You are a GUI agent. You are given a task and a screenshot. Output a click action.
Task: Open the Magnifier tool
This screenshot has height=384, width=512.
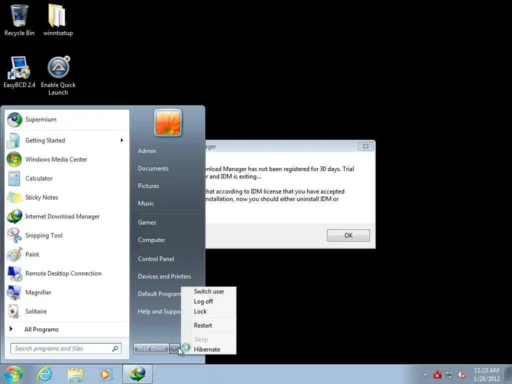point(67,292)
